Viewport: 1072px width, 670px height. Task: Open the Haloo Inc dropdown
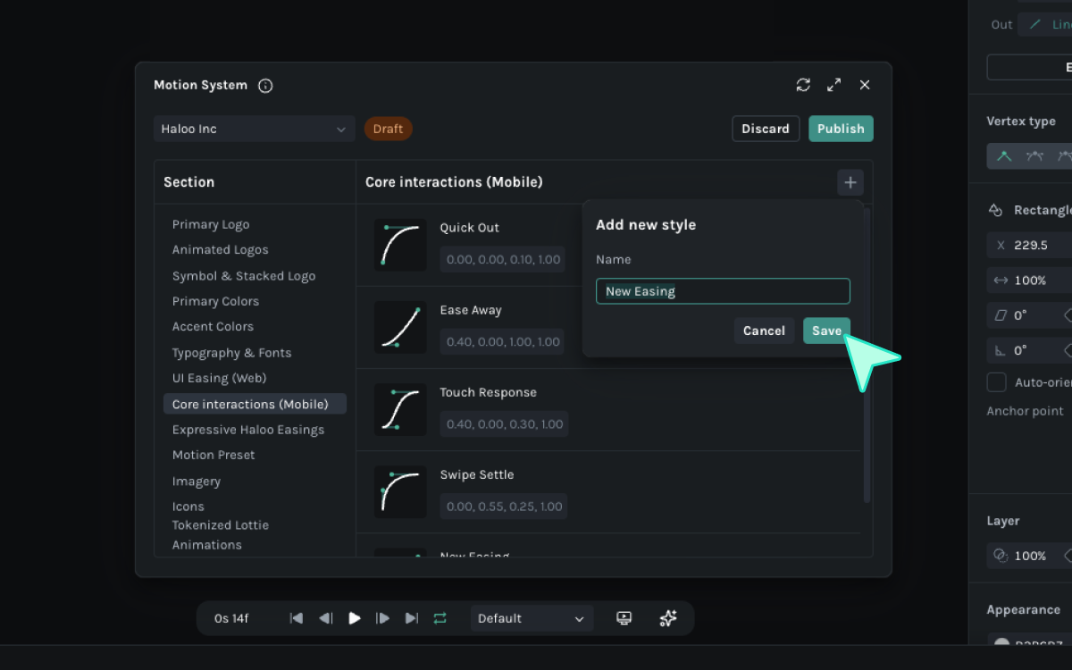click(x=255, y=129)
